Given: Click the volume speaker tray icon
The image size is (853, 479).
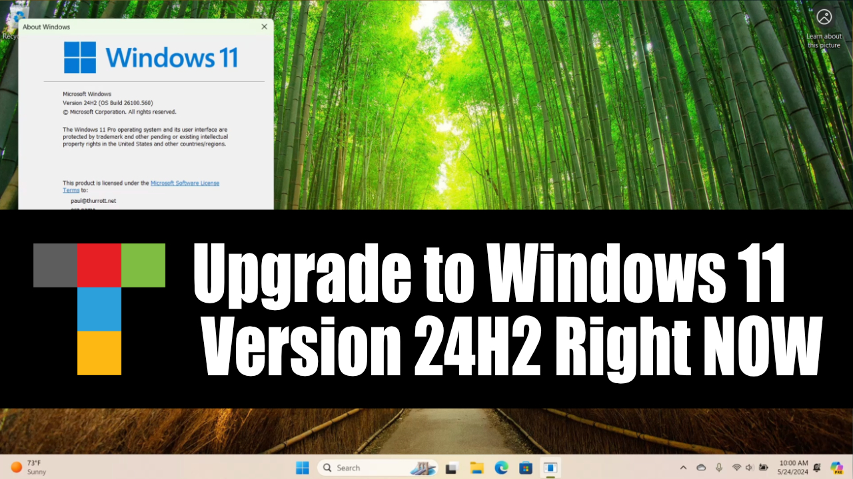Looking at the screenshot, I should tap(748, 468).
